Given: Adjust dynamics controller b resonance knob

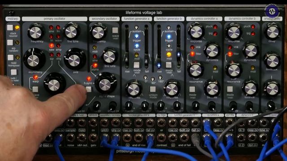Looking at the screenshot, I should 234,71.
